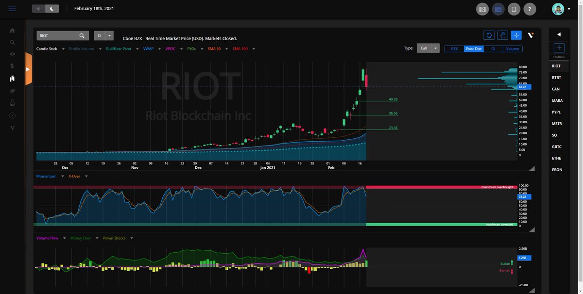This screenshot has height=294, width=583.
Task: Click the refresh chart icon
Action: tap(489, 35)
